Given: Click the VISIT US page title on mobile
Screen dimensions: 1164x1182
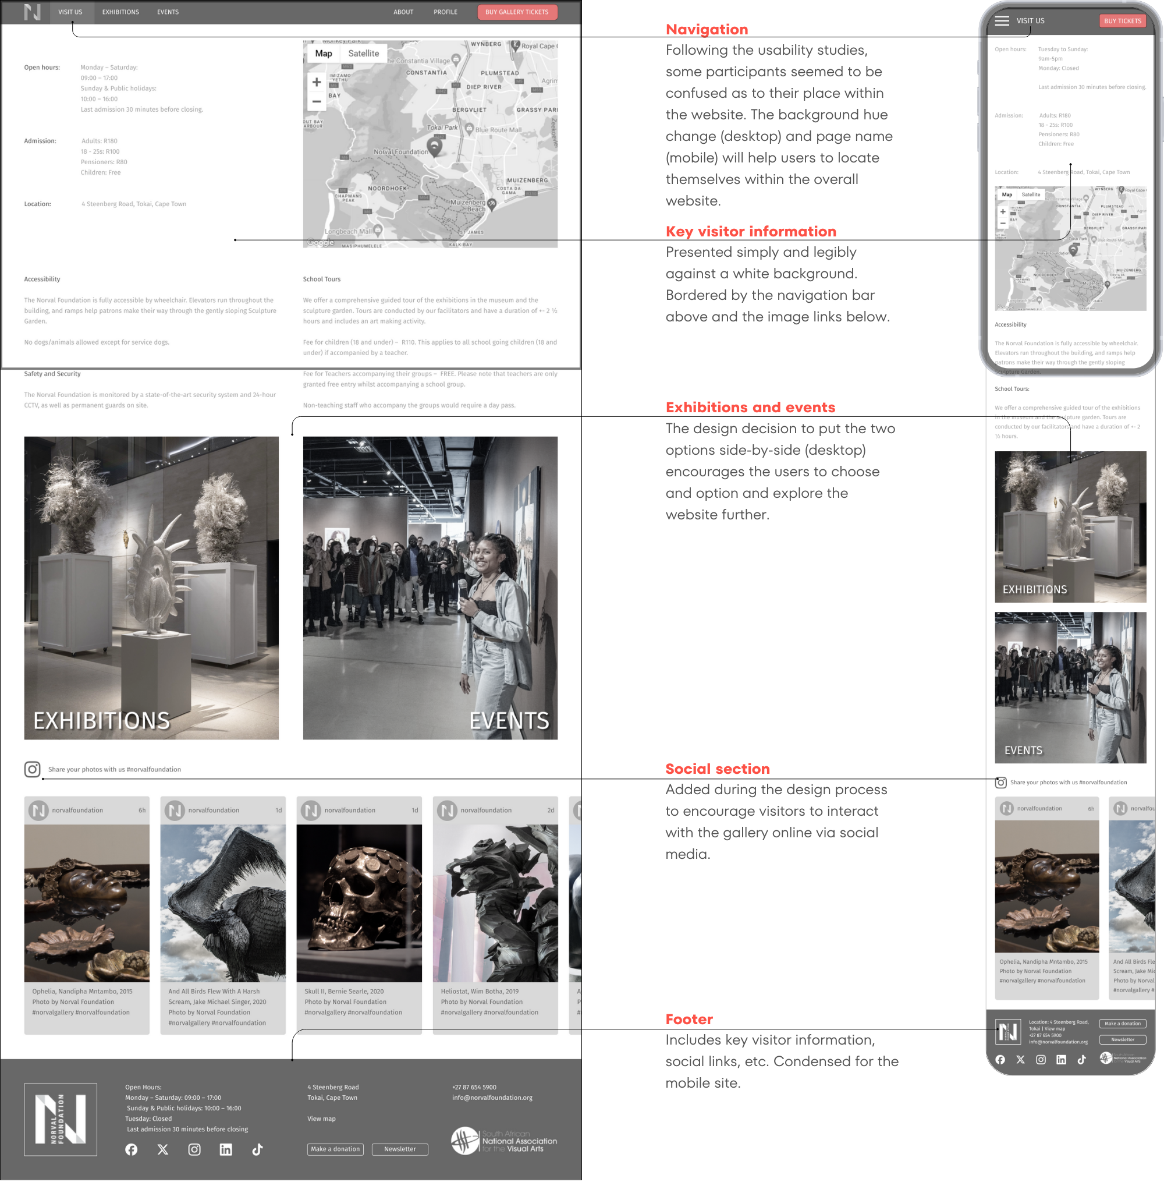Looking at the screenshot, I should click(1030, 21).
